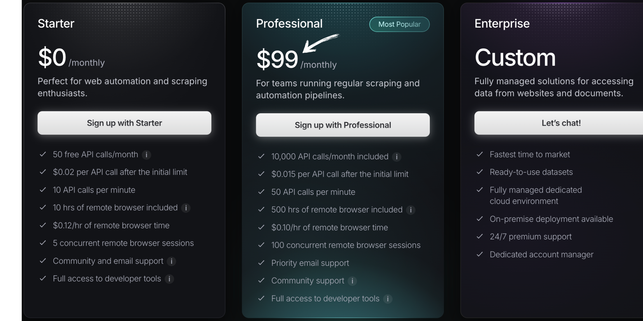Click info icon beside Community and email support
643x321 pixels.
click(171, 261)
